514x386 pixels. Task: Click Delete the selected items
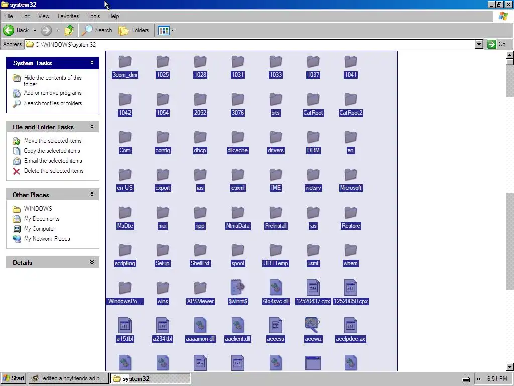(53, 171)
